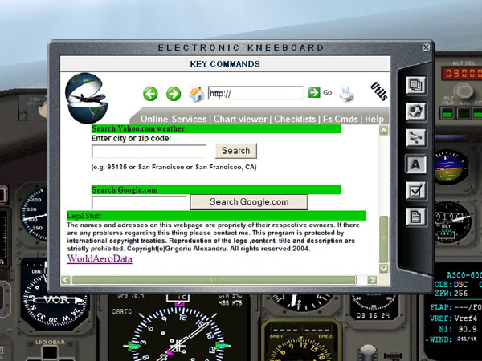Click the http:// address field
This screenshot has height=361, width=482.
(x=255, y=93)
